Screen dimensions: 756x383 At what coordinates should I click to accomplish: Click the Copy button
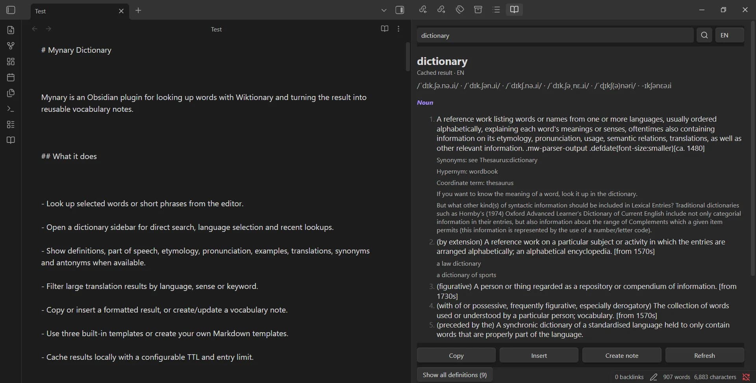pos(456,355)
